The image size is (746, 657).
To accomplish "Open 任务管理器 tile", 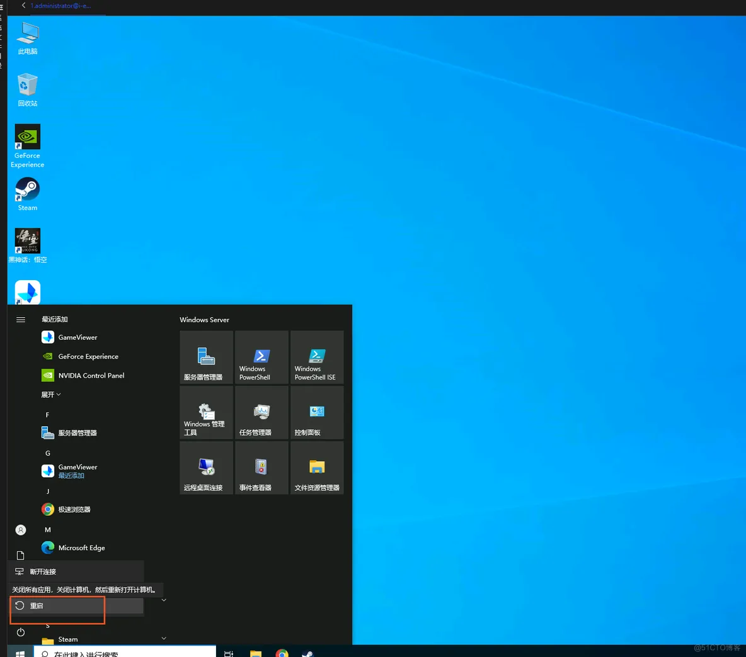I will click(261, 412).
